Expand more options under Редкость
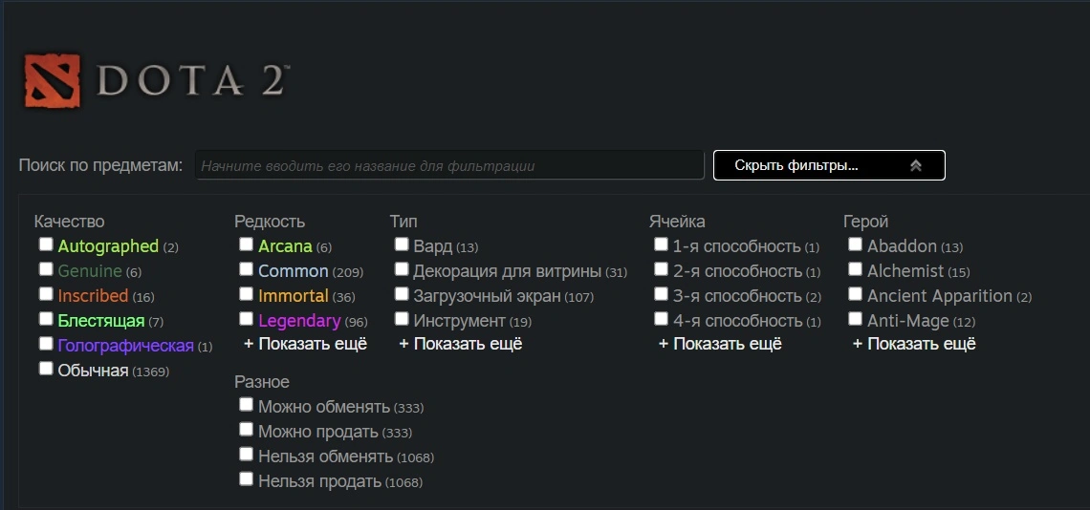This screenshot has width=1090, height=510. click(305, 344)
